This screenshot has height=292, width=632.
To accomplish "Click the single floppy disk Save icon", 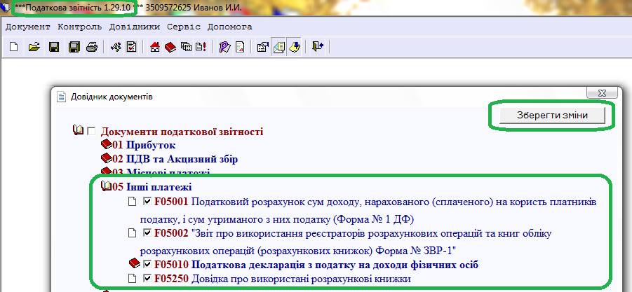I will [53, 48].
